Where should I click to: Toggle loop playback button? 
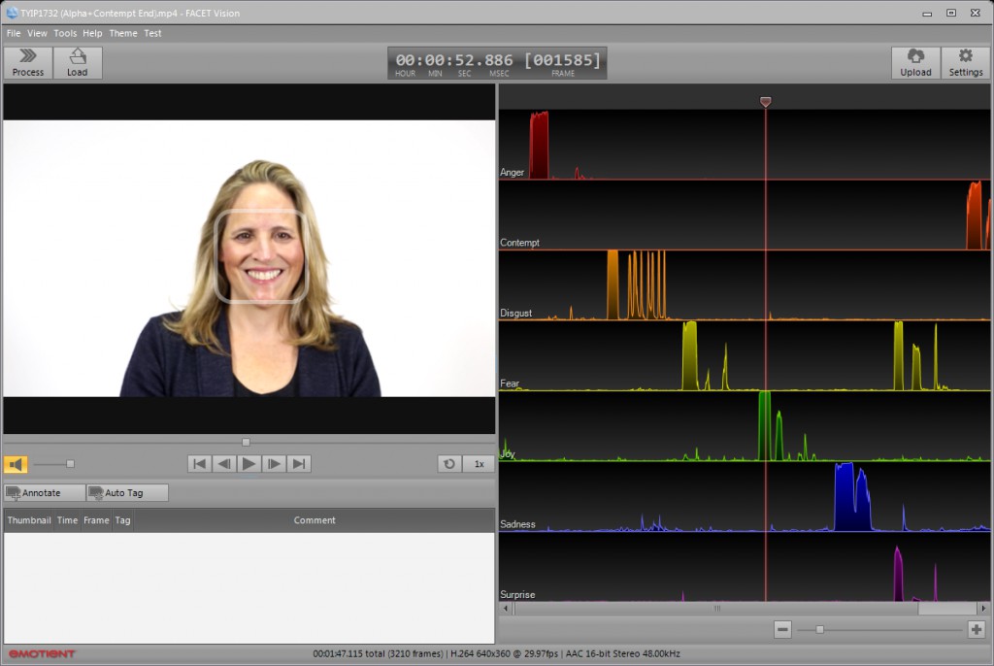449,464
